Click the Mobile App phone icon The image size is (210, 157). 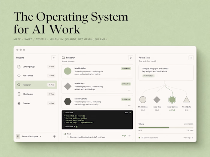point(19,94)
